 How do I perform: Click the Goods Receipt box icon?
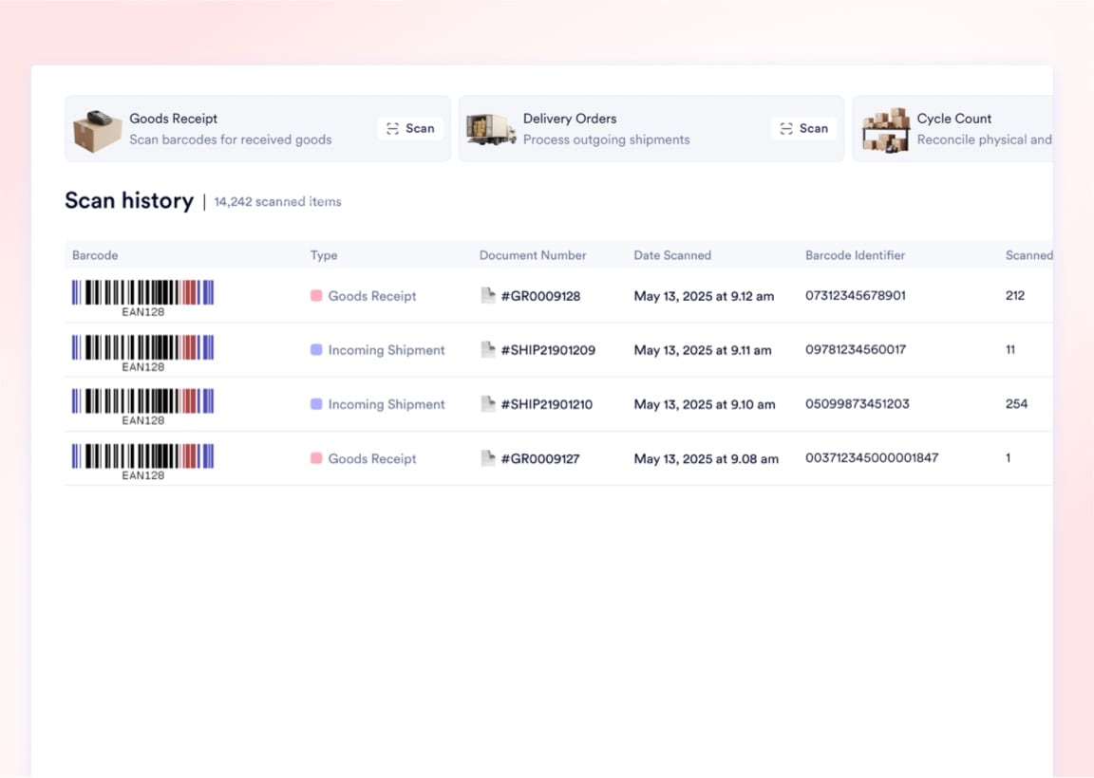point(98,130)
